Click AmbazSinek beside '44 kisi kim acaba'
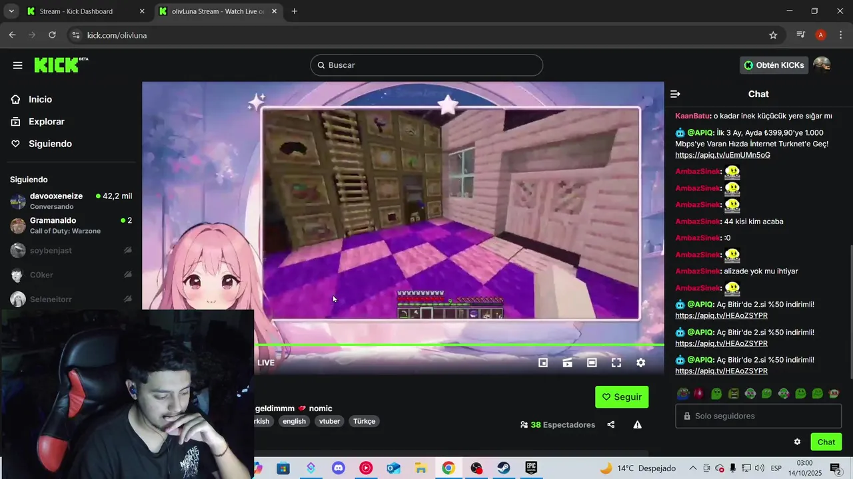This screenshot has width=853, height=479. click(698, 222)
